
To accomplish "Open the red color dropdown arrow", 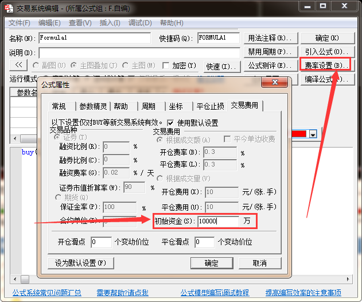I will point(313,134).
